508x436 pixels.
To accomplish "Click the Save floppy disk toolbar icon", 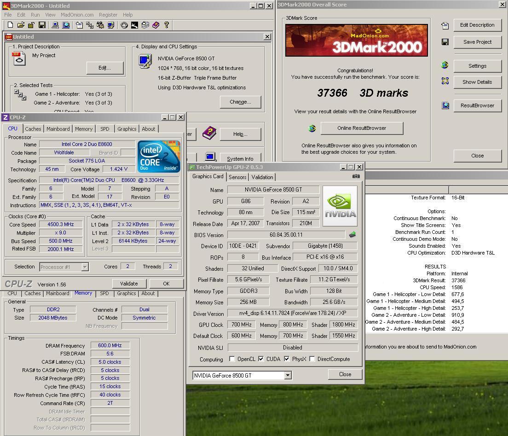I will click(42, 25).
